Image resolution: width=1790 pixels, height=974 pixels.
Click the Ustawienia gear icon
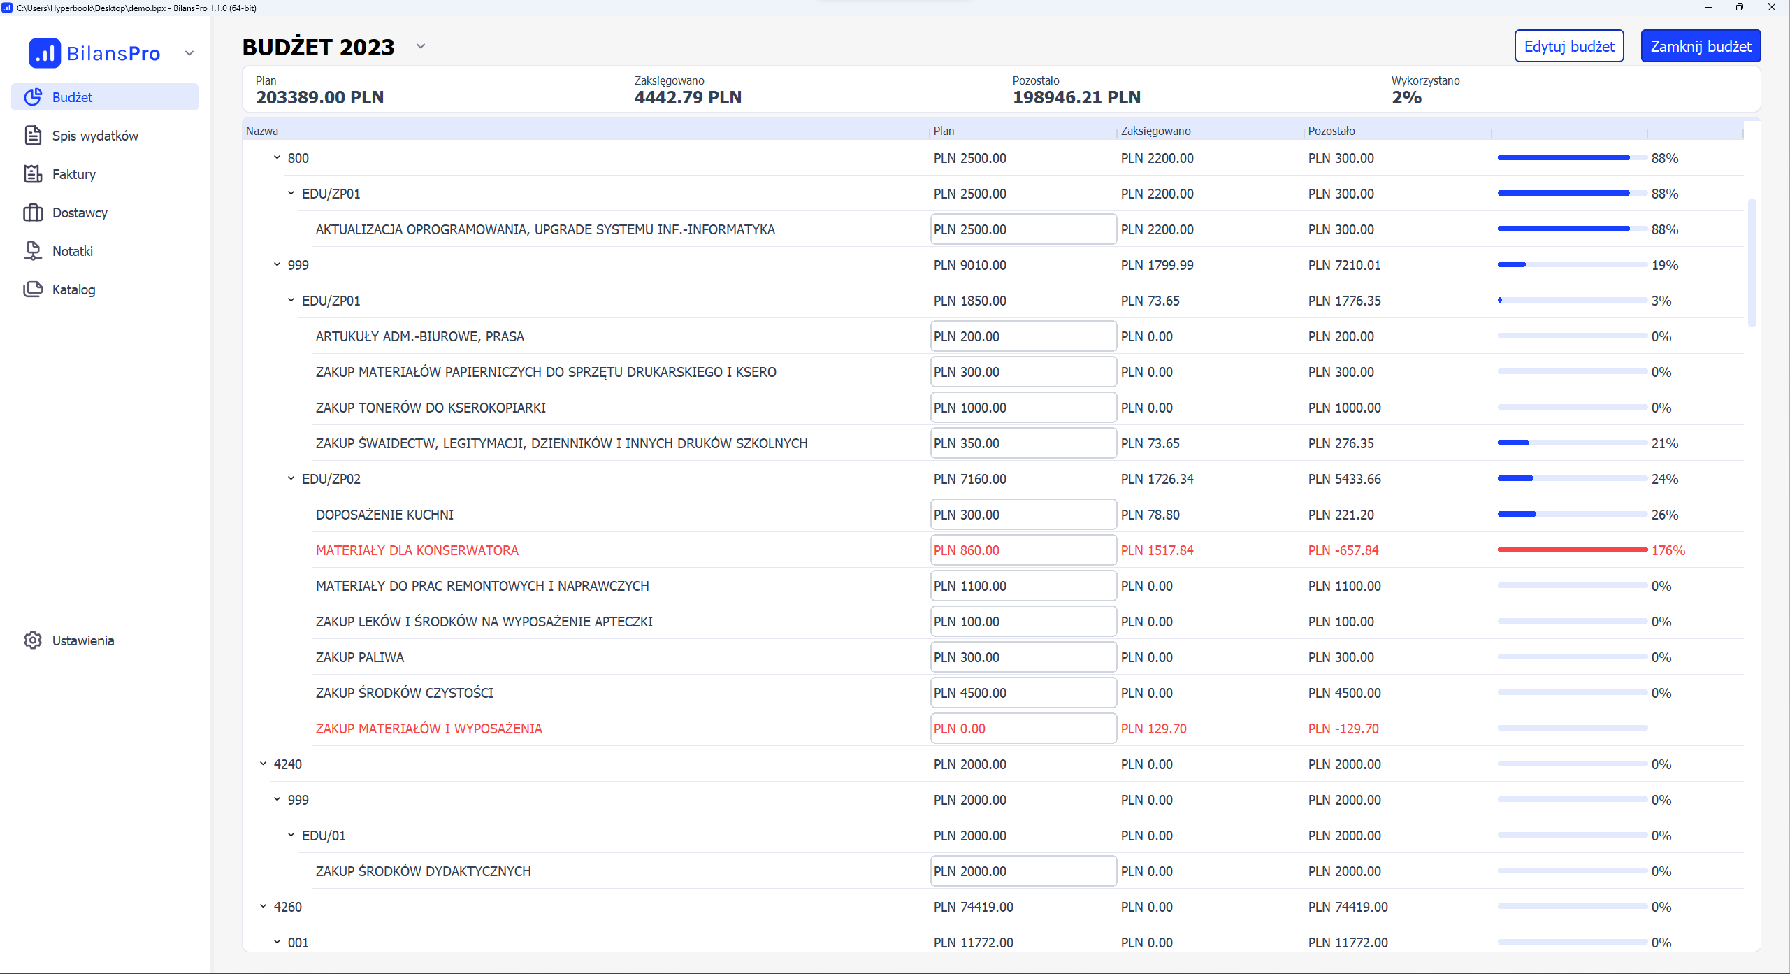[x=33, y=640]
